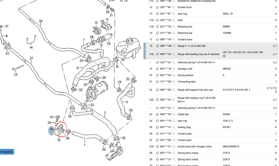Search for part 035****9F Rubber bush
The image size is (279, 166).
point(173,7)
